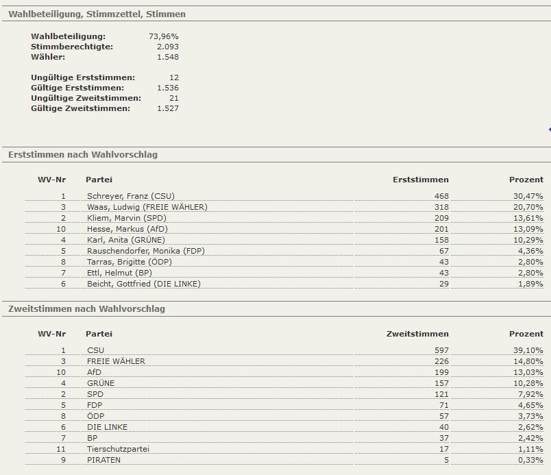Viewport: 551px width, 475px height.
Task: Click FREIE WÄHLER's second vote count "226"
Action: (x=441, y=361)
